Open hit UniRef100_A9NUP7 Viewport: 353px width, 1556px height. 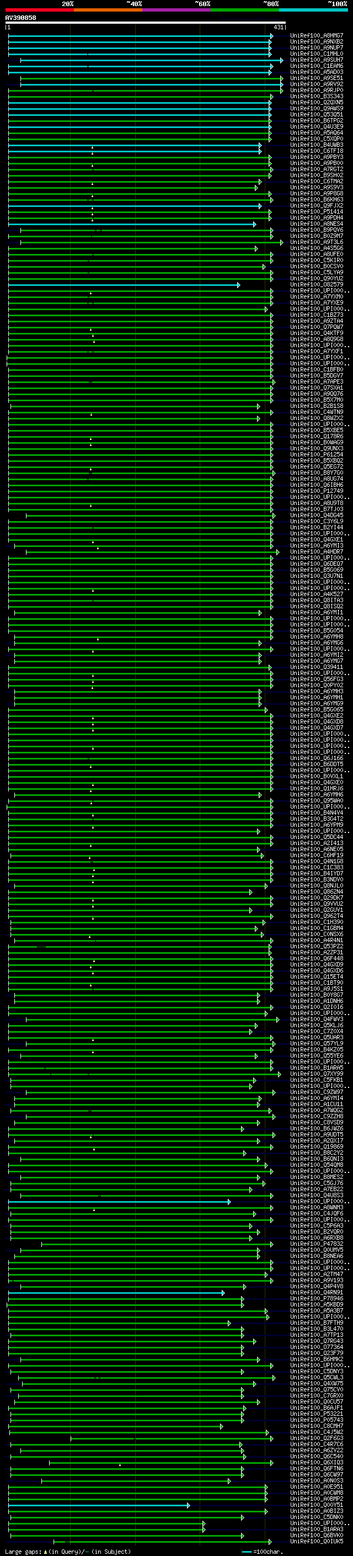(316, 47)
